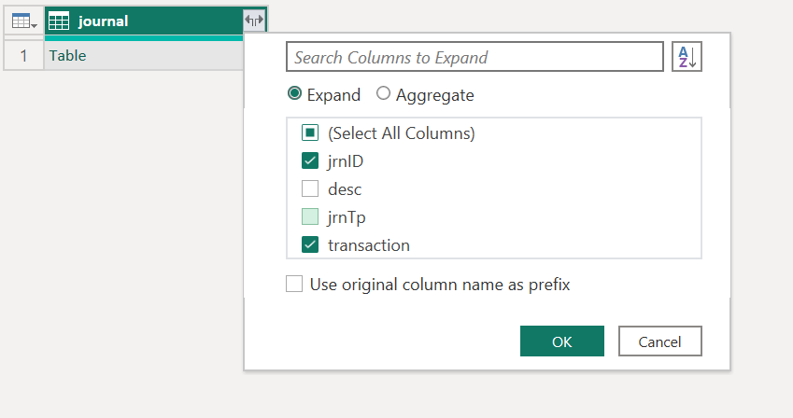Click the table type icon in journal header
The image size is (793, 418).
(59, 21)
